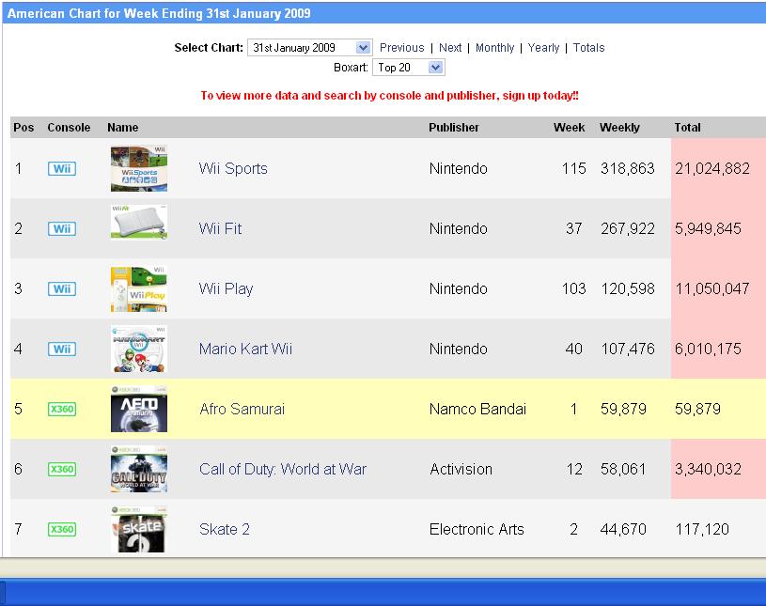Open the Mario Kart Wii game link
Viewport: 766px width, 606px height.
(x=245, y=349)
